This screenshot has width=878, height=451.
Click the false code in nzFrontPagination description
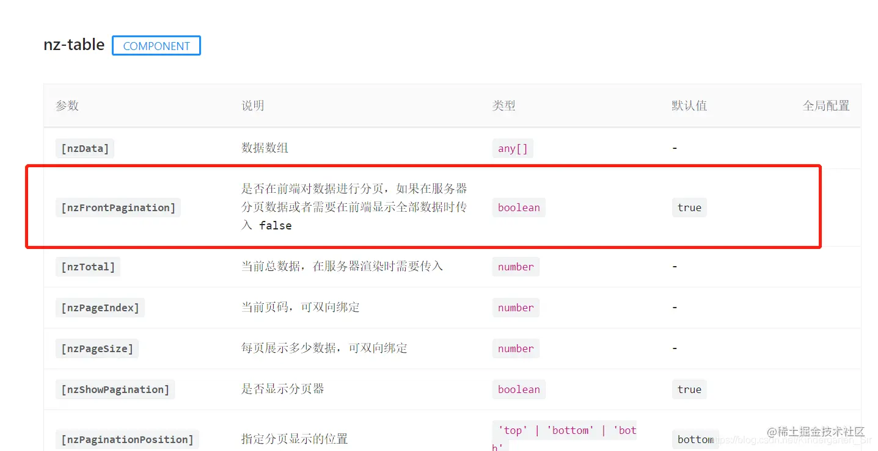tap(276, 225)
